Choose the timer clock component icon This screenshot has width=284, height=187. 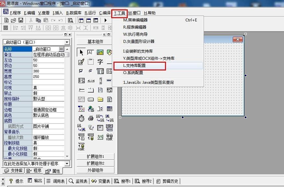pyautogui.click(x=81, y=118)
